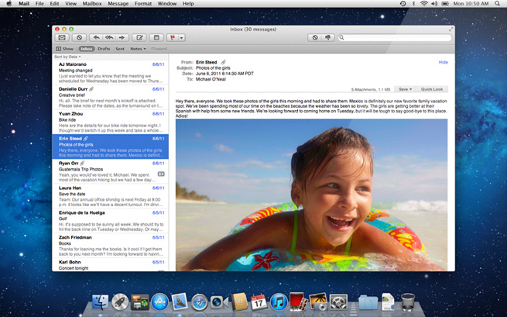Open FaceTime from the Dock
The width and height of the screenshot is (507, 317).
coord(219,302)
